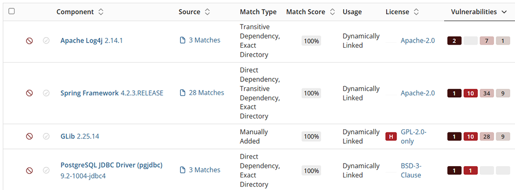Toggle the review checkmark for Spring Framework
This screenshot has width=515, height=190.
(46, 93)
